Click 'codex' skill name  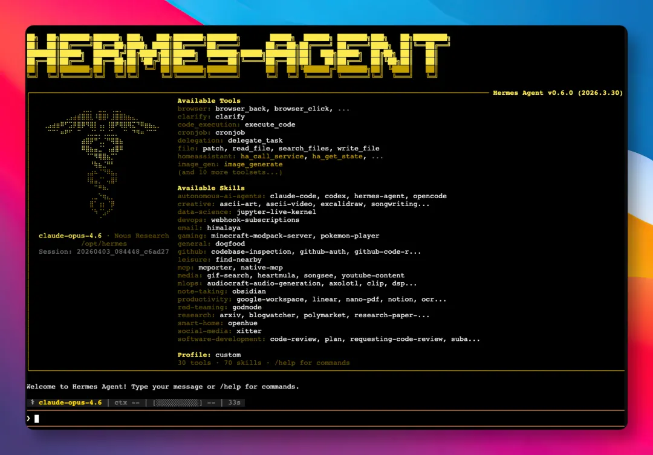click(335, 196)
